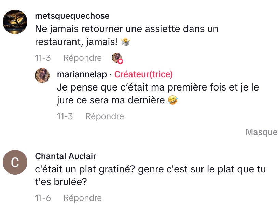Select mariannelap's reply about her first time
The width and height of the screenshot is (278, 207).
[158, 94]
